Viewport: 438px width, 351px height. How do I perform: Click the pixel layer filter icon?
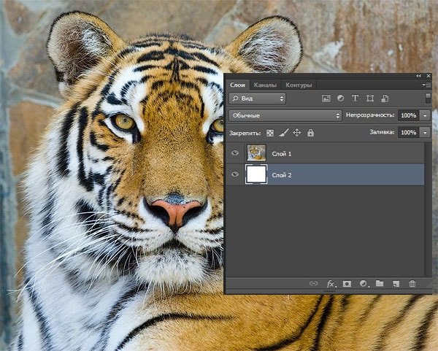(x=326, y=98)
